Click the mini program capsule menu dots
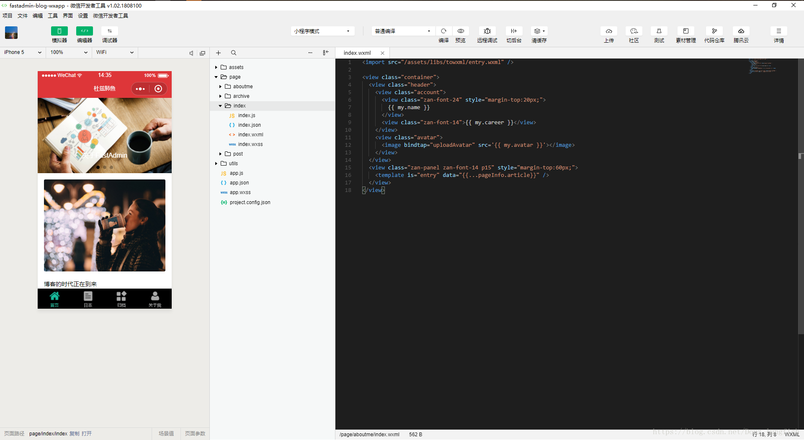 tap(140, 89)
